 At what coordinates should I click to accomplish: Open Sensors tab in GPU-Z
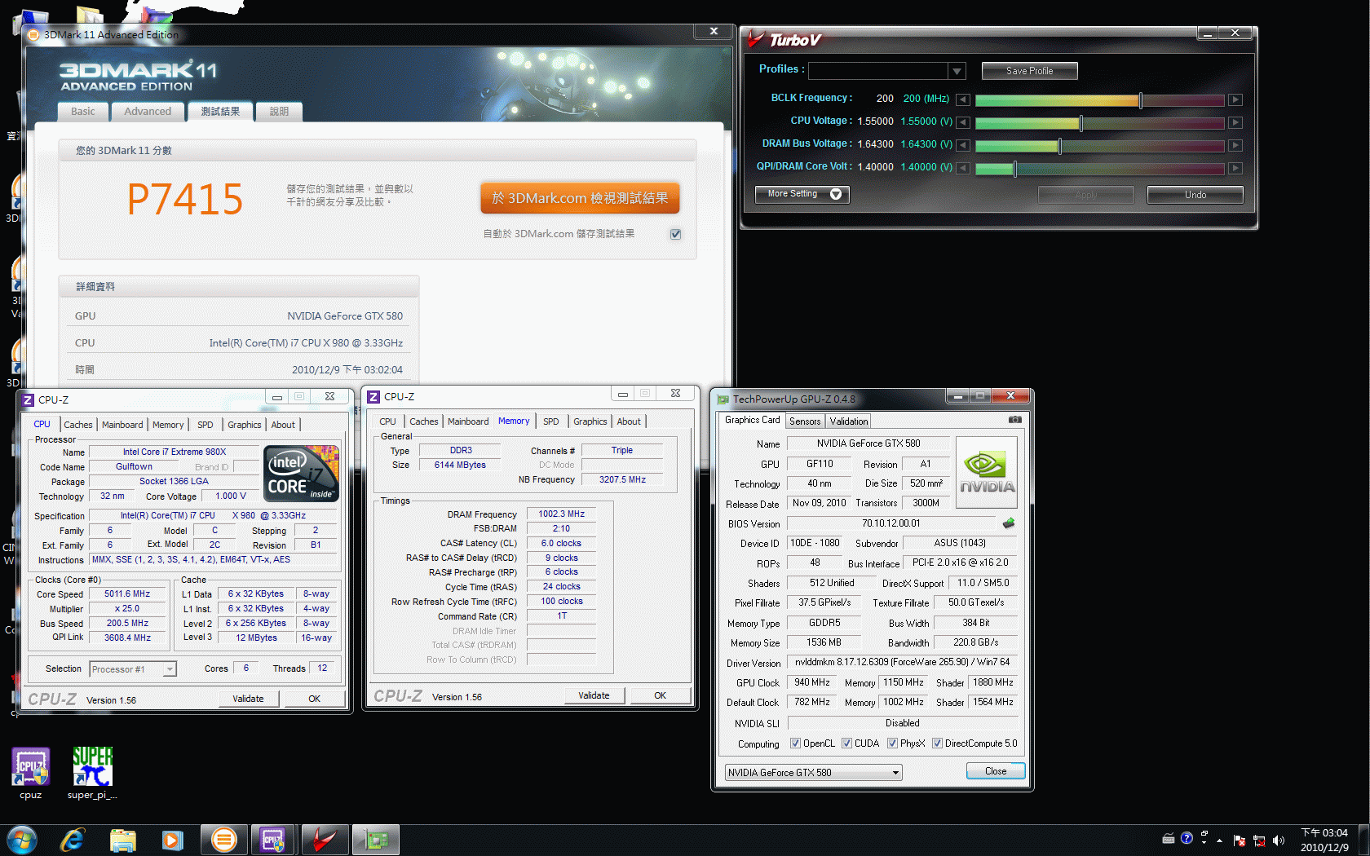click(x=805, y=421)
